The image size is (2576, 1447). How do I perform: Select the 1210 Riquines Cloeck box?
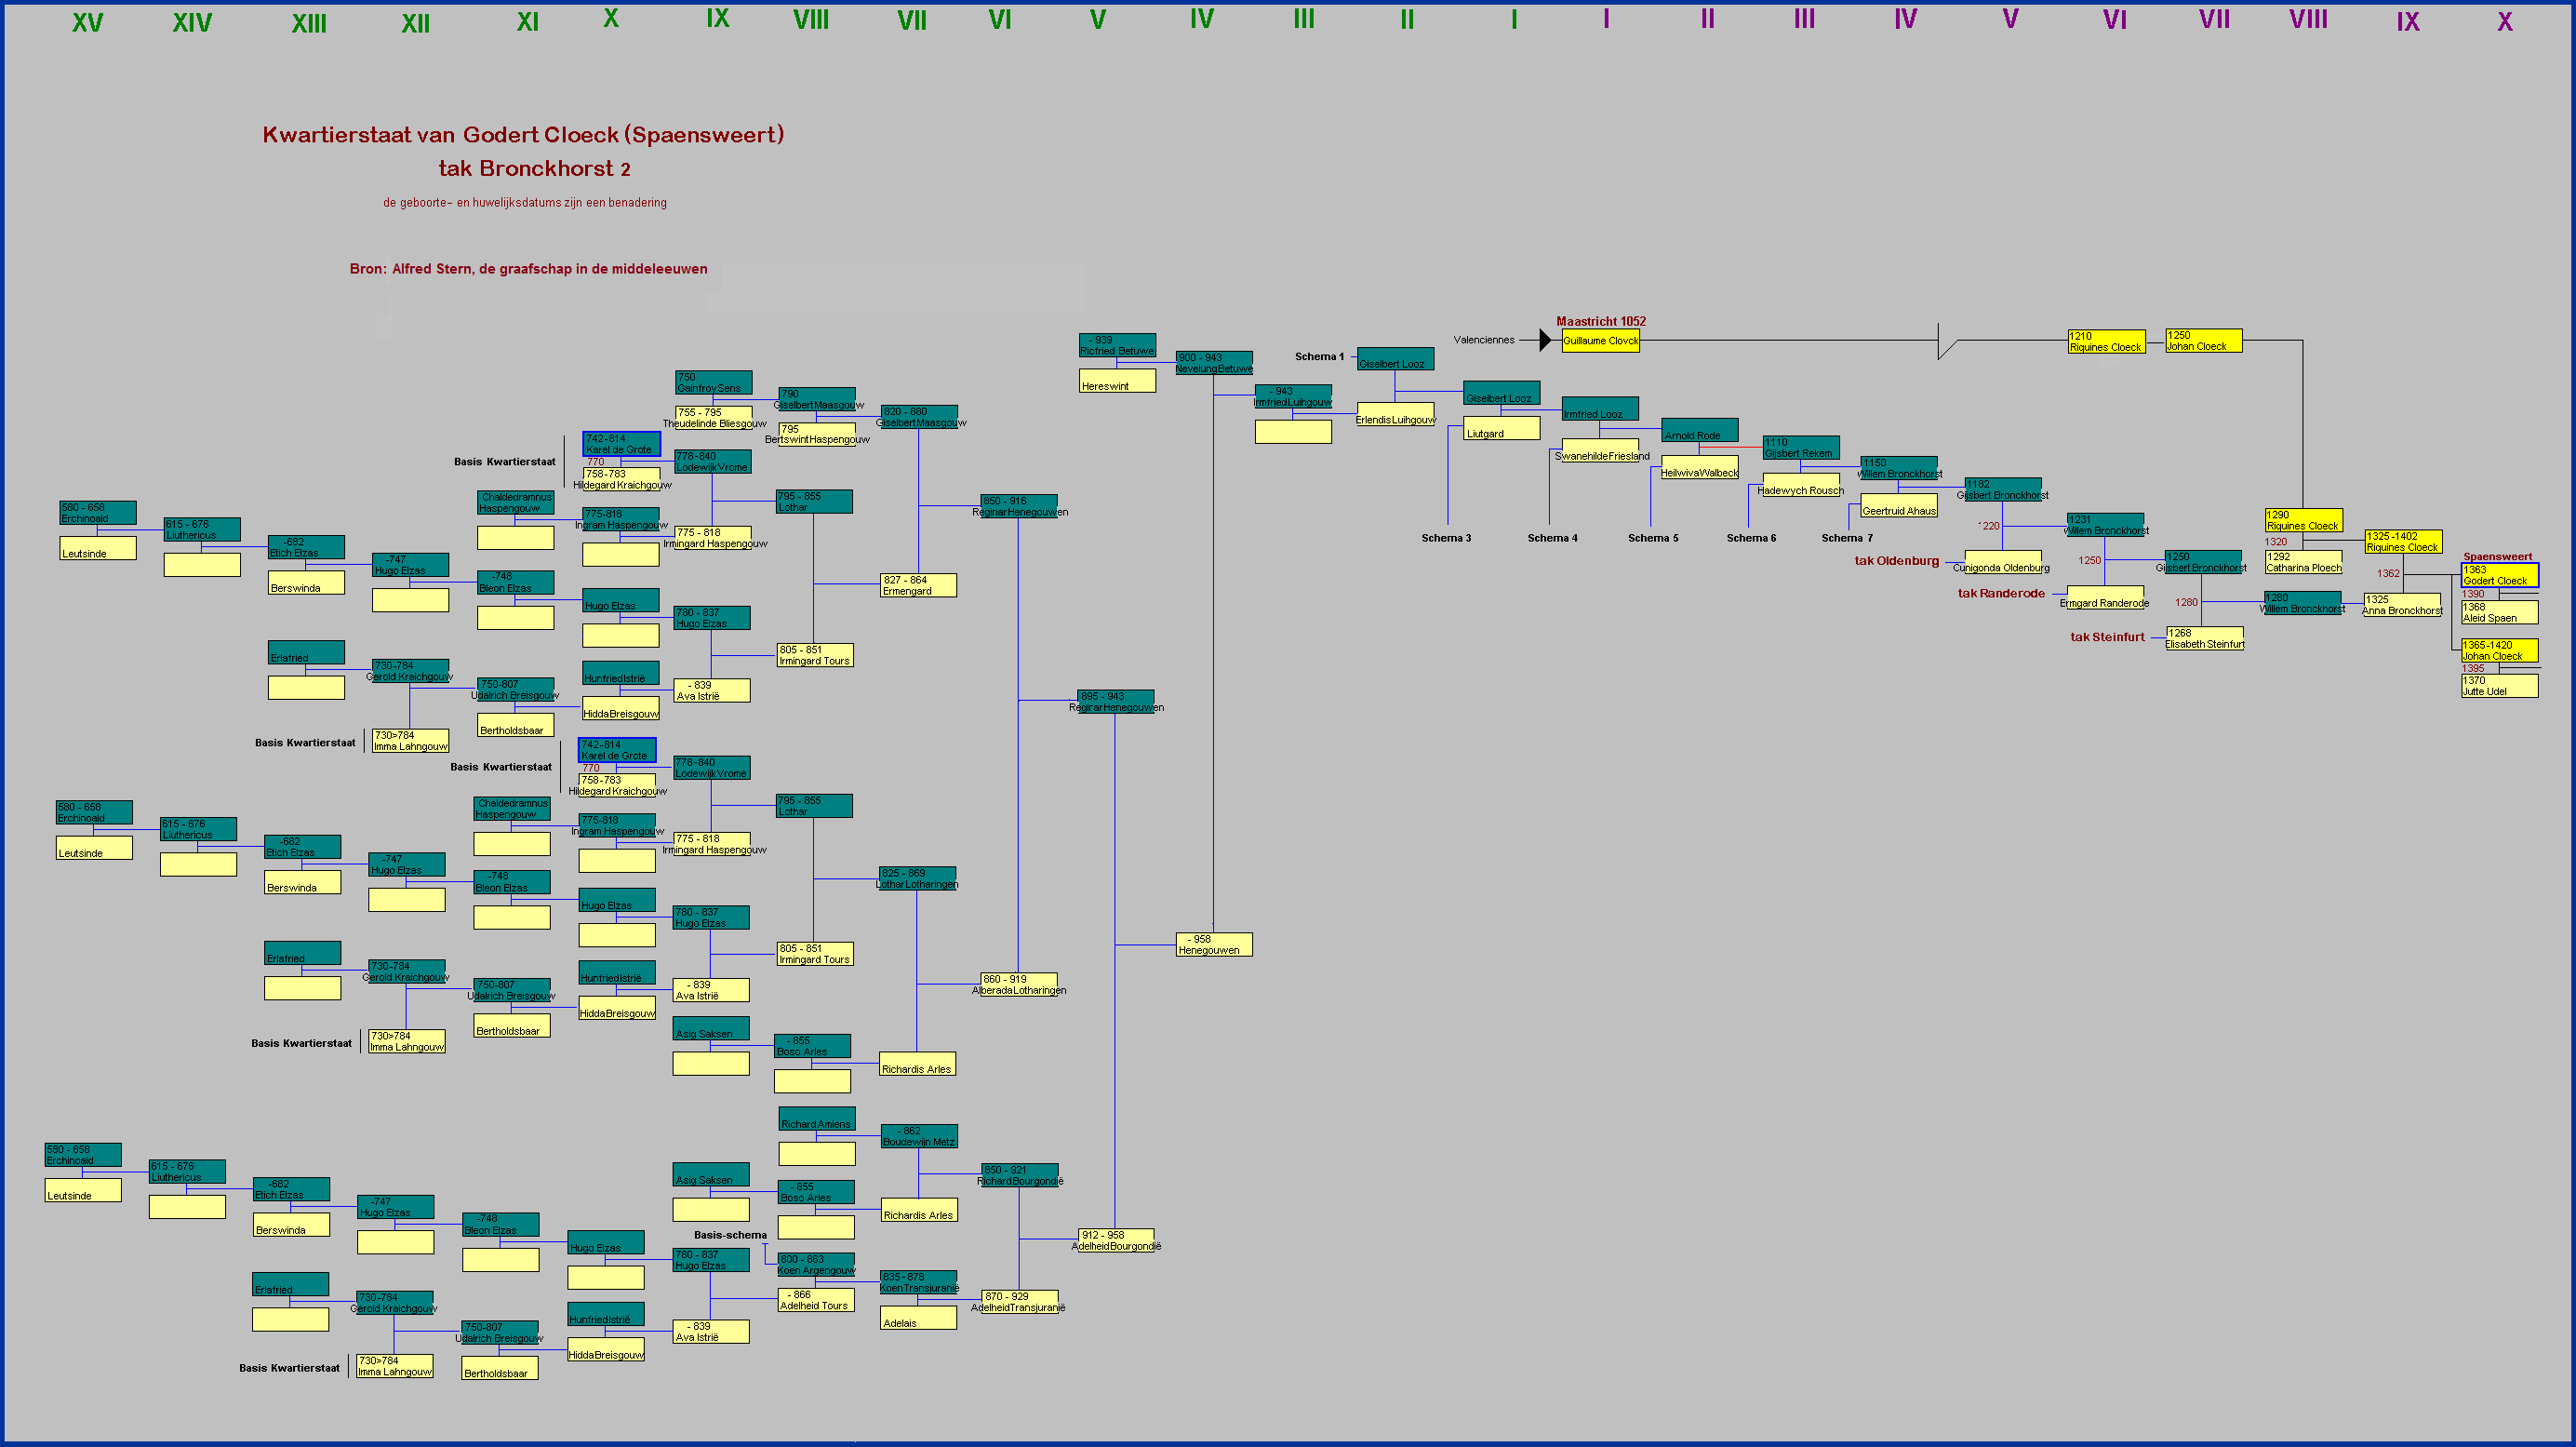click(2106, 342)
